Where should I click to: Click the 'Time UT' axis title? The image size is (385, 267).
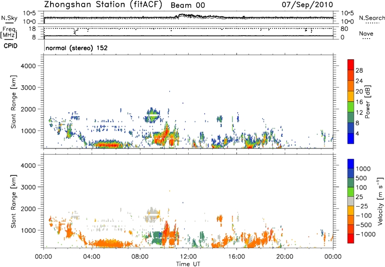click(188, 264)
